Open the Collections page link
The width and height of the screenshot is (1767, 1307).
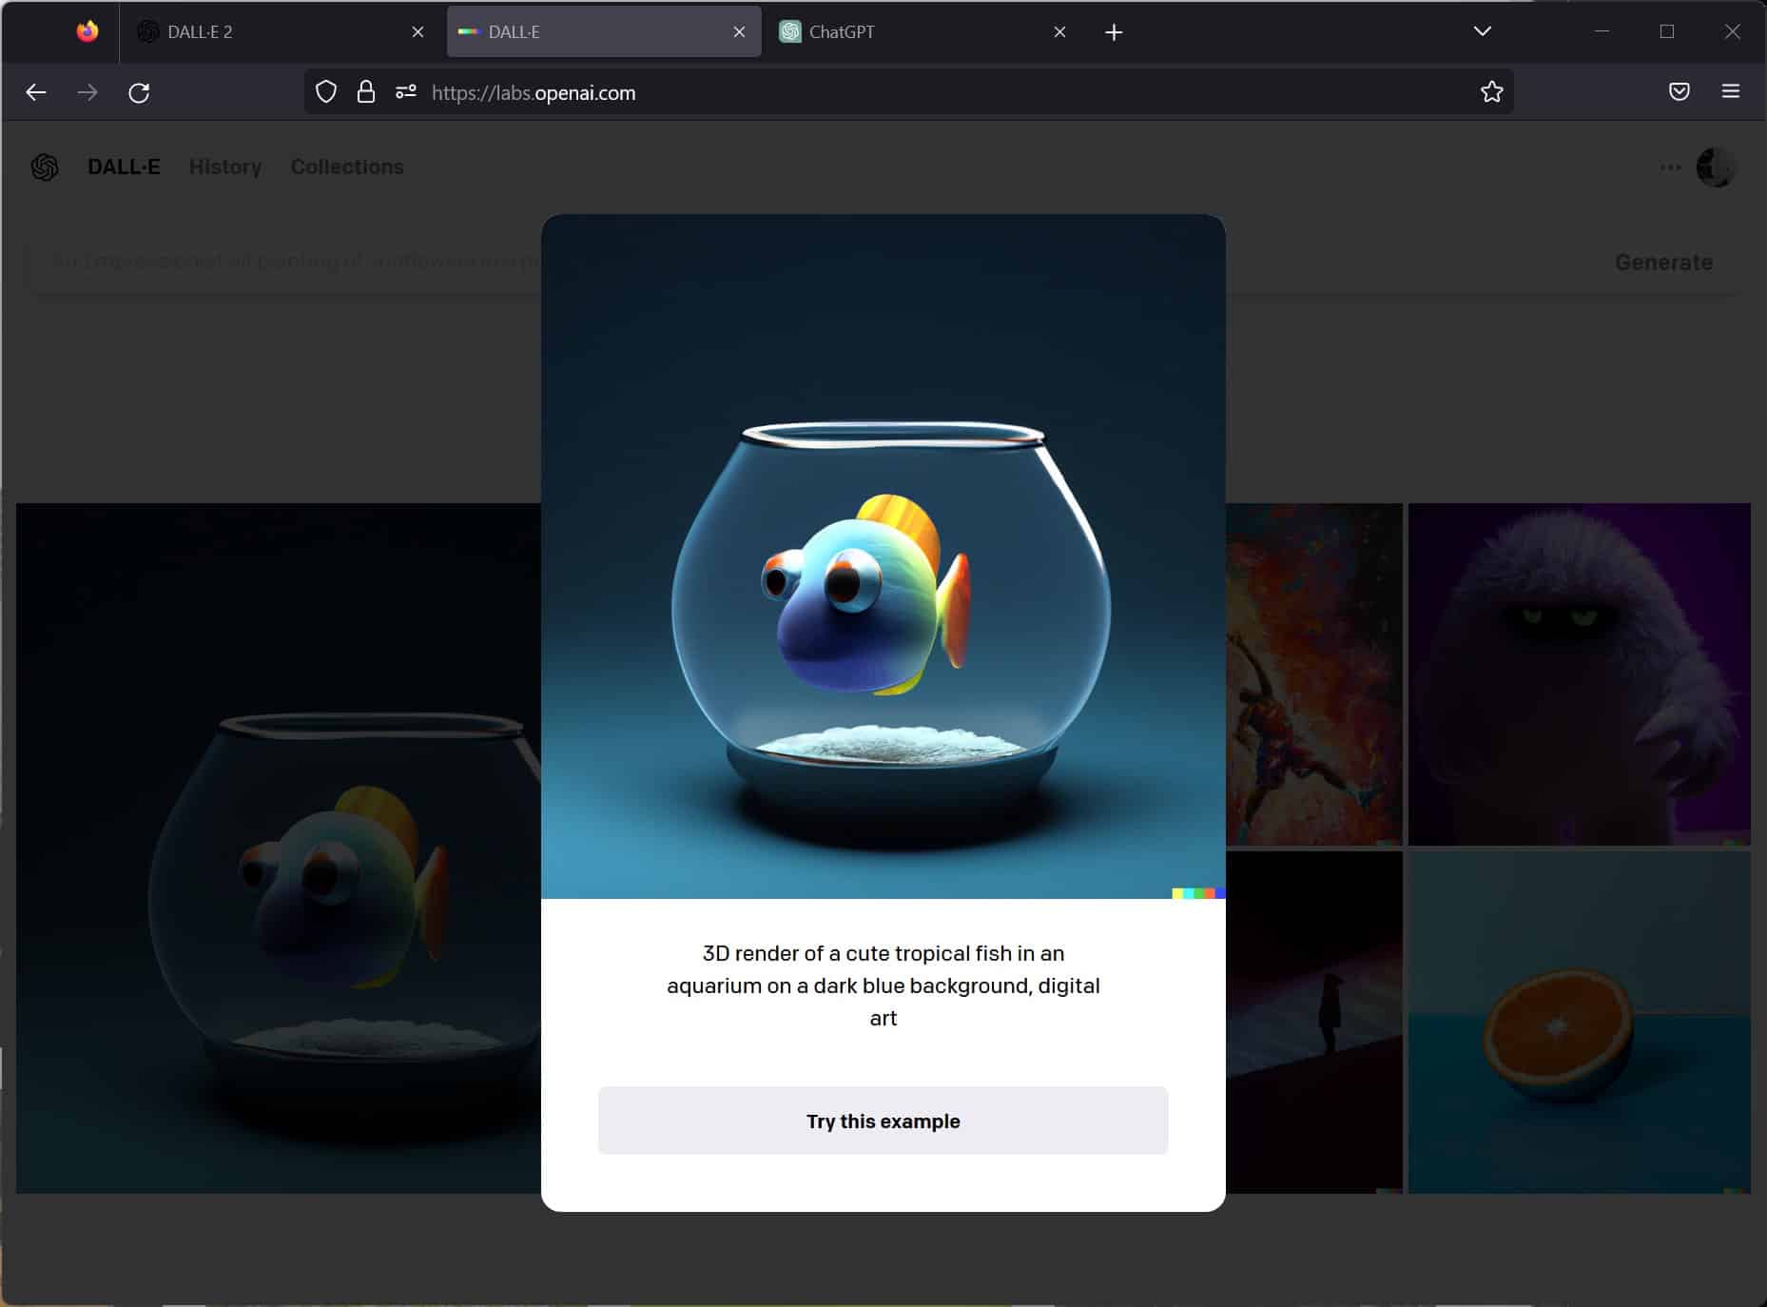(x=347, y=167)
